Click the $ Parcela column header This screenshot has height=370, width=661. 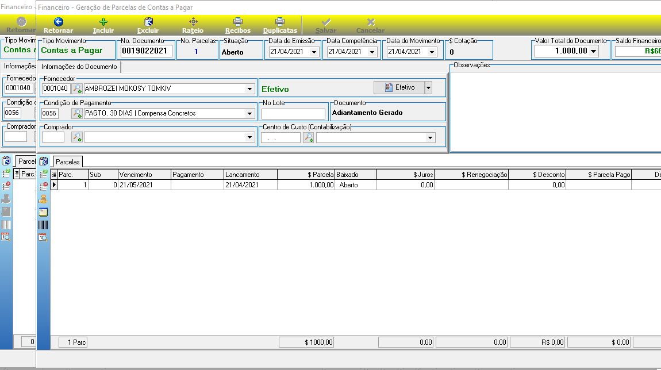click(306, 175)
